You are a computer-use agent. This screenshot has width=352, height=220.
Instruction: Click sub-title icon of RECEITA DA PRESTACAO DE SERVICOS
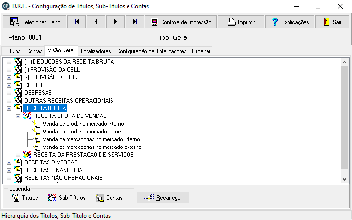(x=27, y=155)
